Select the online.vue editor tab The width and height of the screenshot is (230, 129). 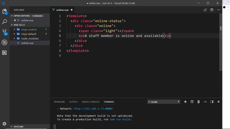pos(63,10)
